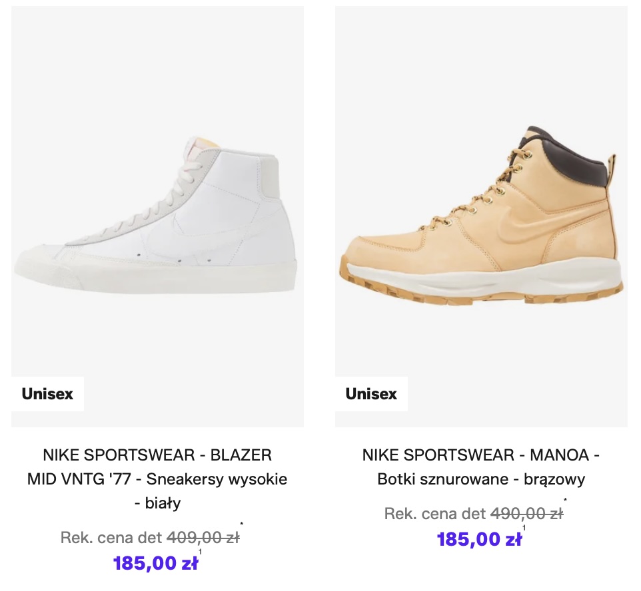Click the "- biały" color text
The height and width of the screenshot is (591, 641).
coord(157,503)
